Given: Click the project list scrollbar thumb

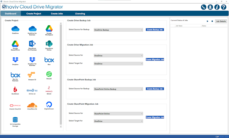Looking at the screenshot, I should point(61,75).
